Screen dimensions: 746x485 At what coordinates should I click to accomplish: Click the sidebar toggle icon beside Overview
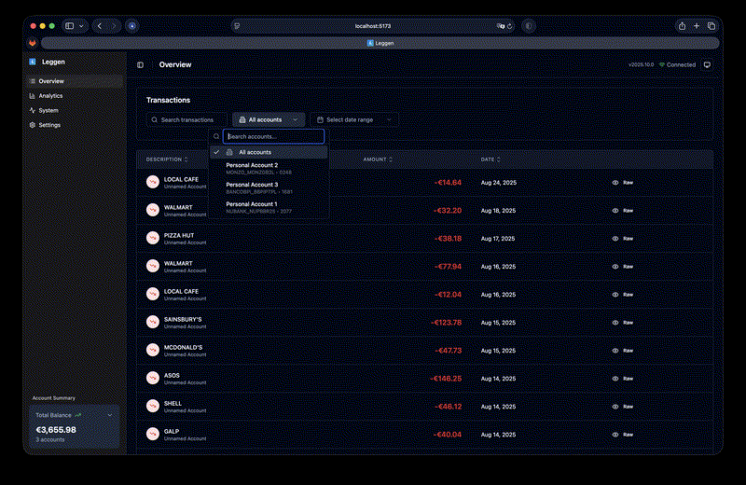point(141,65)
